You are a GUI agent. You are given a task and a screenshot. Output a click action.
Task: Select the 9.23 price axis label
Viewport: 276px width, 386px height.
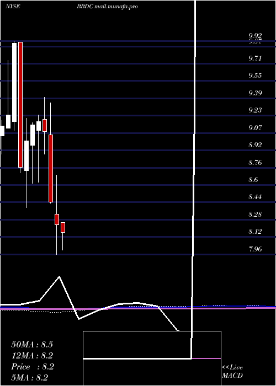255,110
